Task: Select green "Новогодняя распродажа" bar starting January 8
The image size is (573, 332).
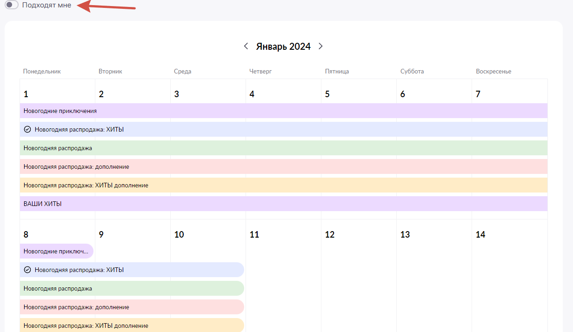Action: 132,288
